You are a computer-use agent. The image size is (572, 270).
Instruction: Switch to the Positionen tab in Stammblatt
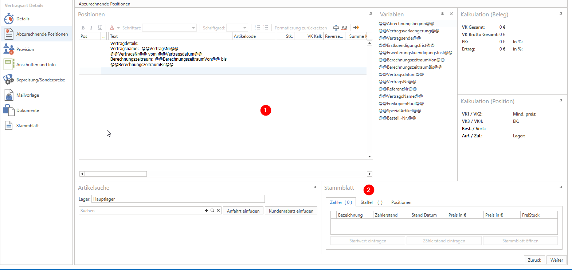[401, 202]
